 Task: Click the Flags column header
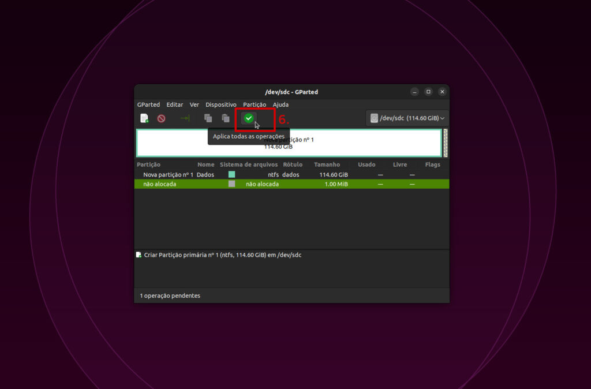click(433, 164)
